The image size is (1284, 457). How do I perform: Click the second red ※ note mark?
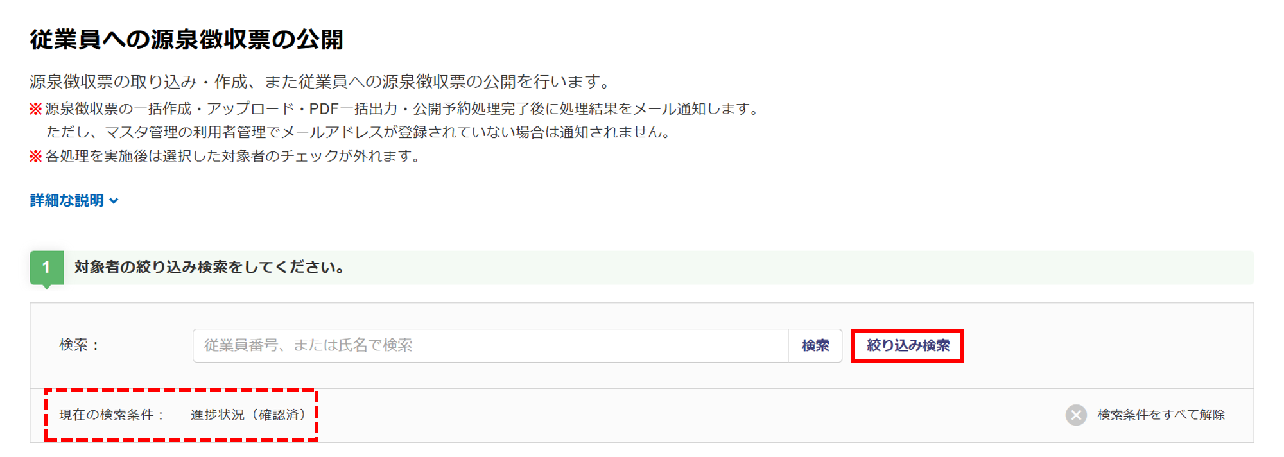coord(36,157)
